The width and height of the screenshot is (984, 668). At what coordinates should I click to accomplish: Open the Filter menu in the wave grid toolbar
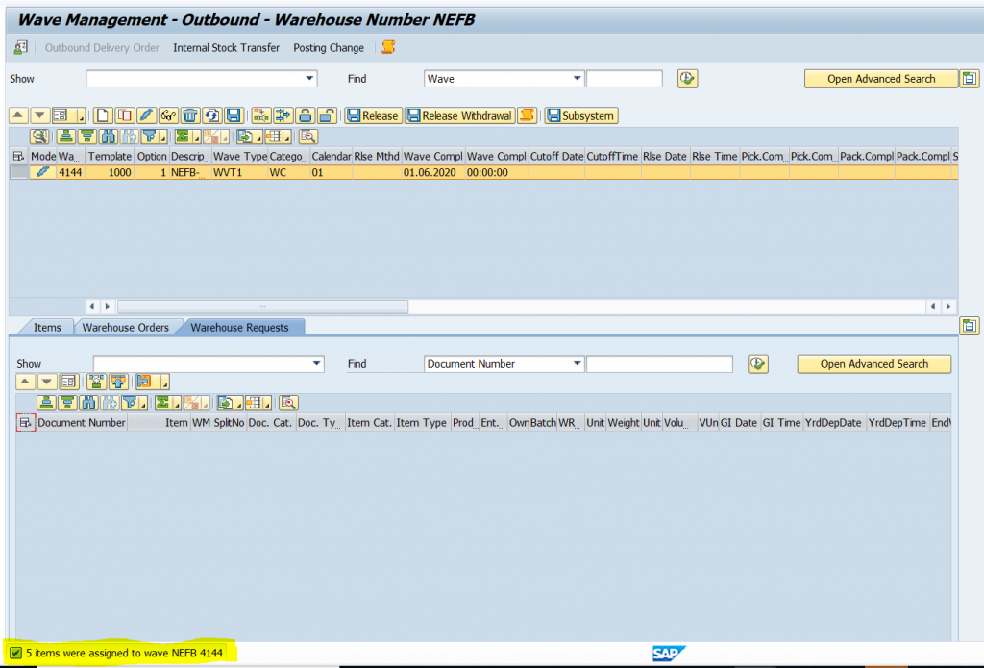click(154, 136)
